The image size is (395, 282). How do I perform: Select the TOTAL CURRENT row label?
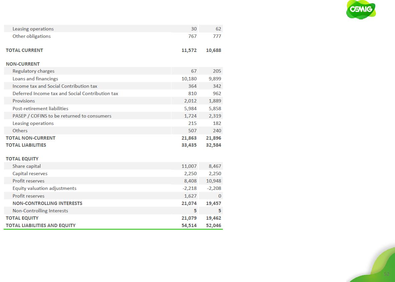24,50
